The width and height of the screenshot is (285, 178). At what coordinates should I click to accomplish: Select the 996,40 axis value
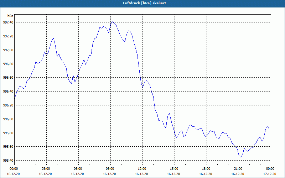pos(8,91)
